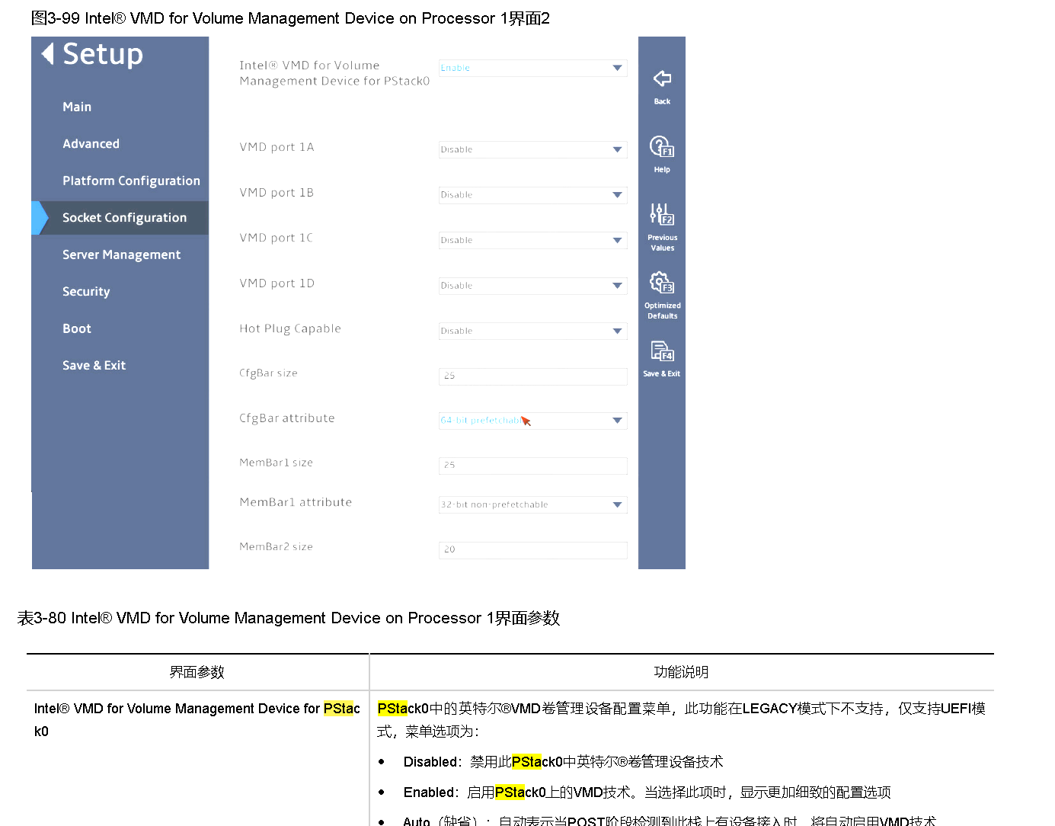Click the MemBar1 size label

(276, 463)
